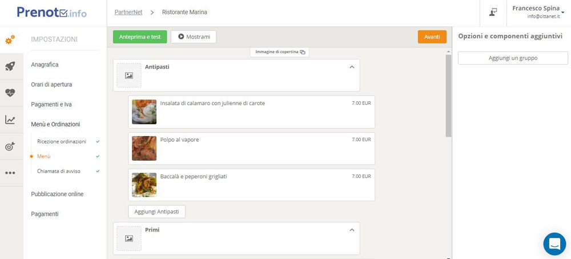Click Aggiungi un gruppo button
The width and height of the screenshot is (571, 259).
pyautogui.click(x=513, y=58)
